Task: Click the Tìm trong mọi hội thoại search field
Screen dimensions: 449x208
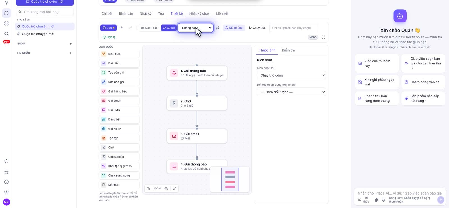Action: tap(45, 12)
